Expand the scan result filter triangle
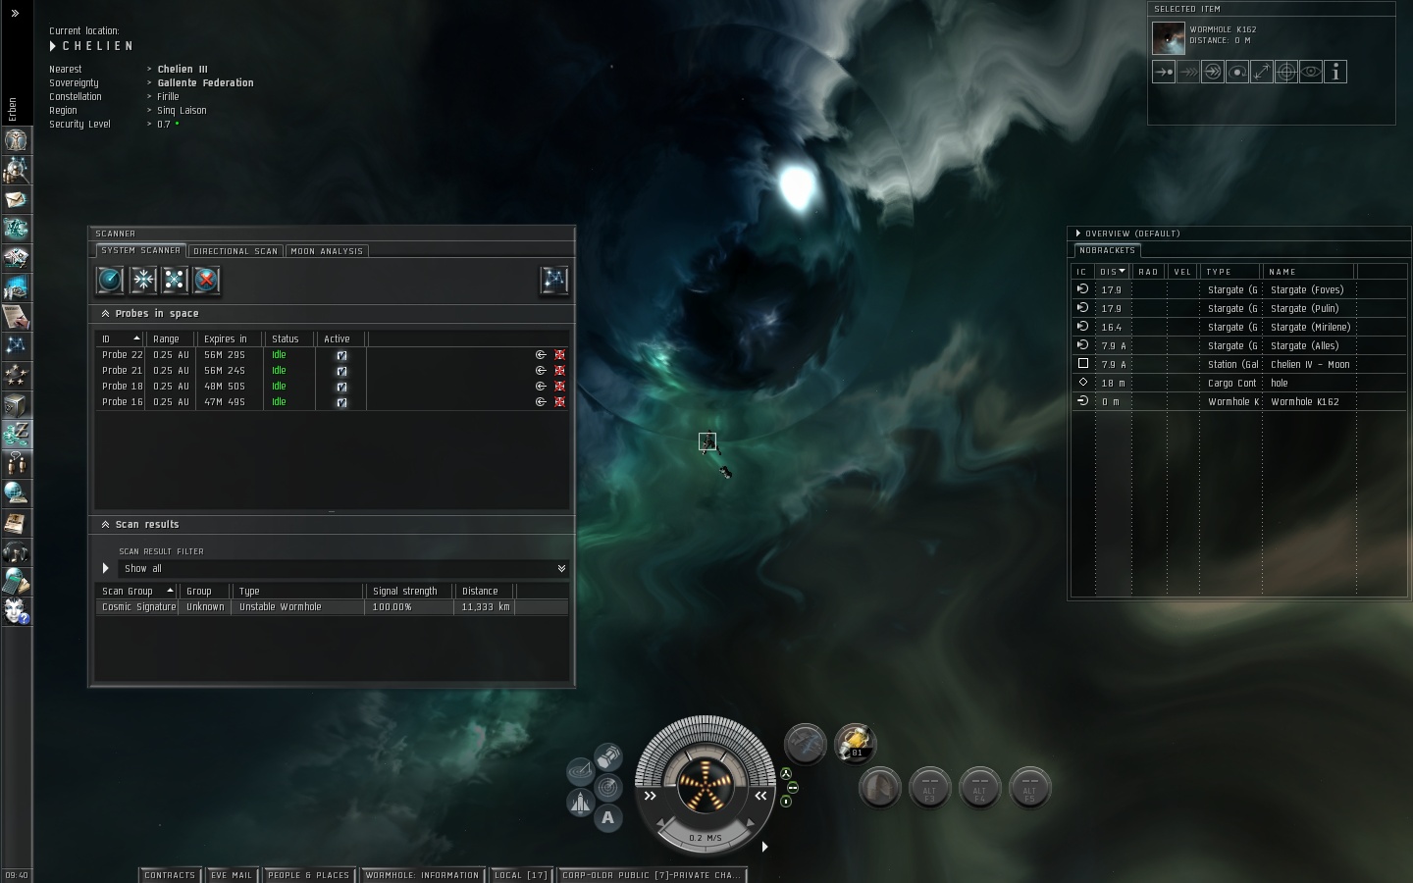Viewport: 1413px width, 883px height. (x=105, y=569)
